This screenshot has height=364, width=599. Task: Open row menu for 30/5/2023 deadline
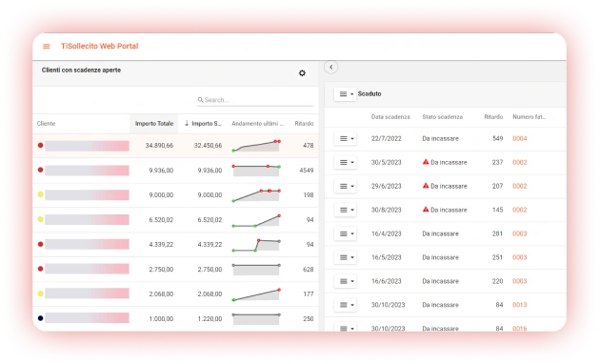pyautogui.click(x=346, y=162)
